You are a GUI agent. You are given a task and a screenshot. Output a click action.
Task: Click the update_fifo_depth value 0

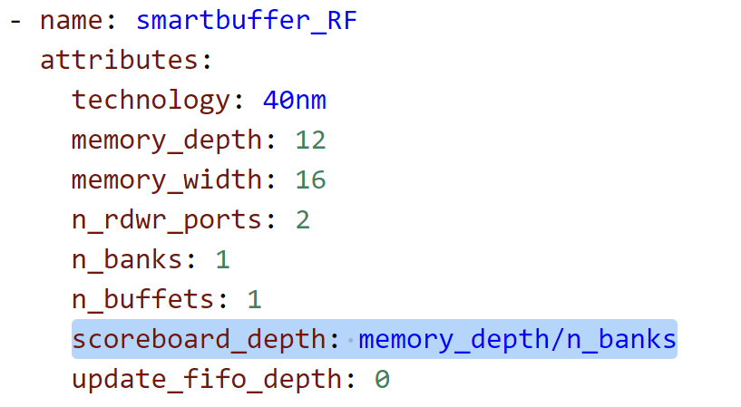click(382, 380)
